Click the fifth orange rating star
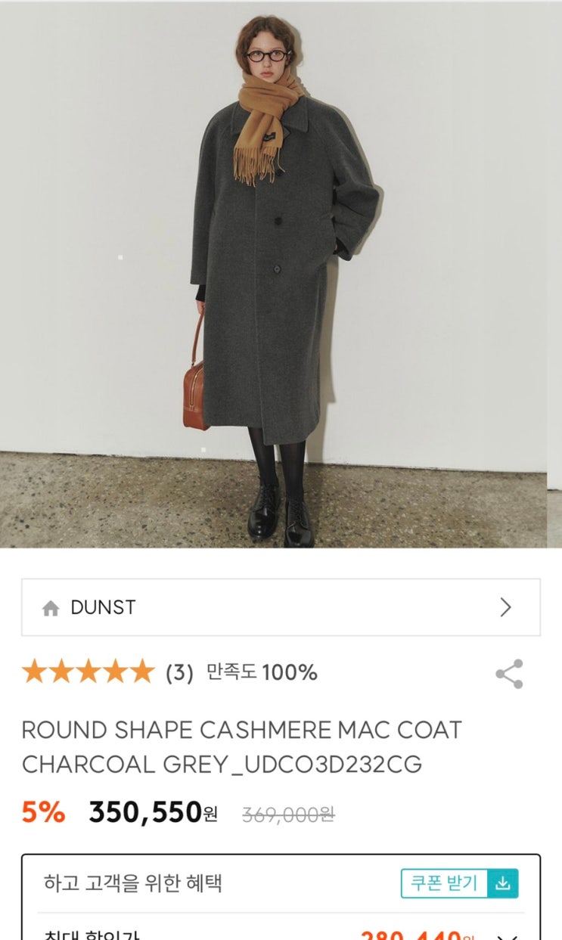562x940 pixels. click(x=141, y=672)
